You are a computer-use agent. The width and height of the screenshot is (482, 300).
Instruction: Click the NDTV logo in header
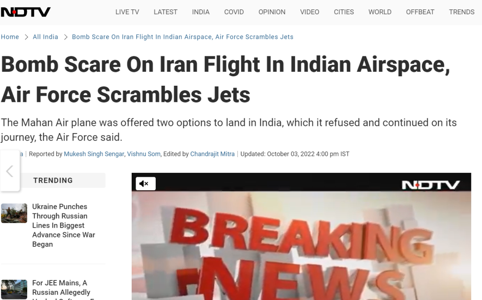click(x=25, y=12)
